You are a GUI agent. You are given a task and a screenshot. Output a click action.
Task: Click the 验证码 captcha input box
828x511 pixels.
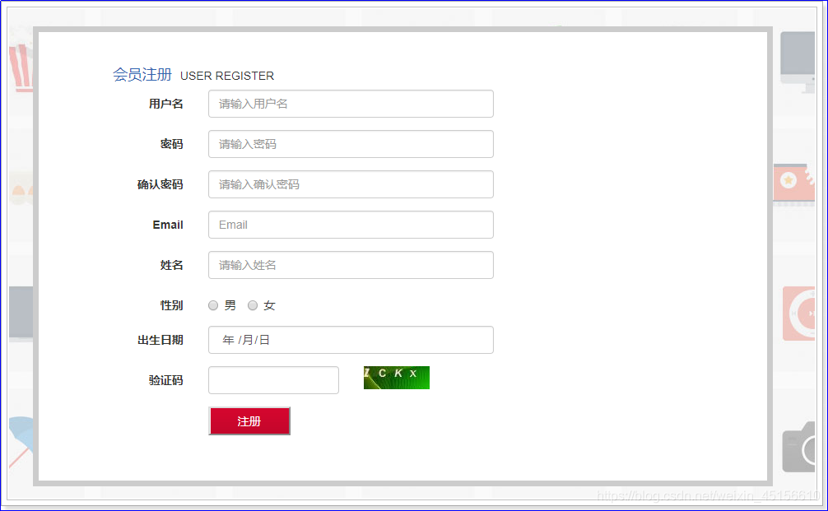(x=273, y=380)
